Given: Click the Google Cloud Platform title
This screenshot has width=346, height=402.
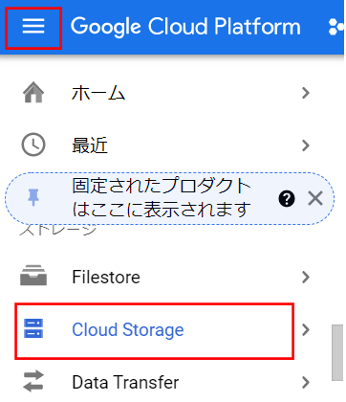Looking at the screenshot, I should [185, 27].
